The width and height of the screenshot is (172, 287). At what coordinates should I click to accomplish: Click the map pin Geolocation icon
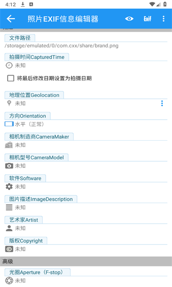pyautogui.click(x=9, y=103)
